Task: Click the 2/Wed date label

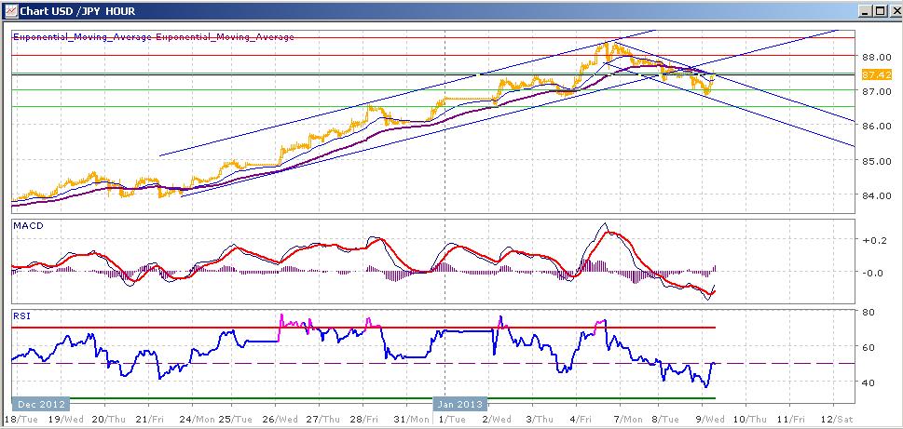Action: click(495, 418)
